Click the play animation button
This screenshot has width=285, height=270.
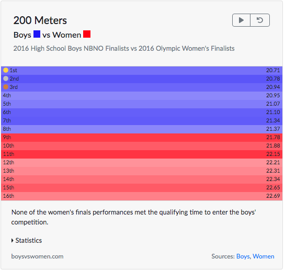click(x=242, y=20)
